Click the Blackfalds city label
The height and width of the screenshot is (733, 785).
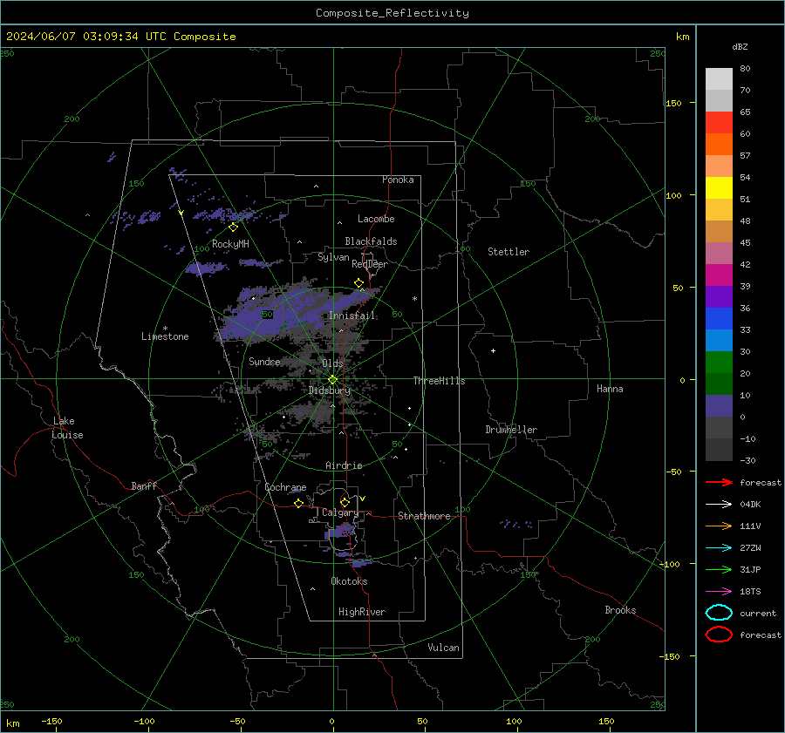point(371,241)
